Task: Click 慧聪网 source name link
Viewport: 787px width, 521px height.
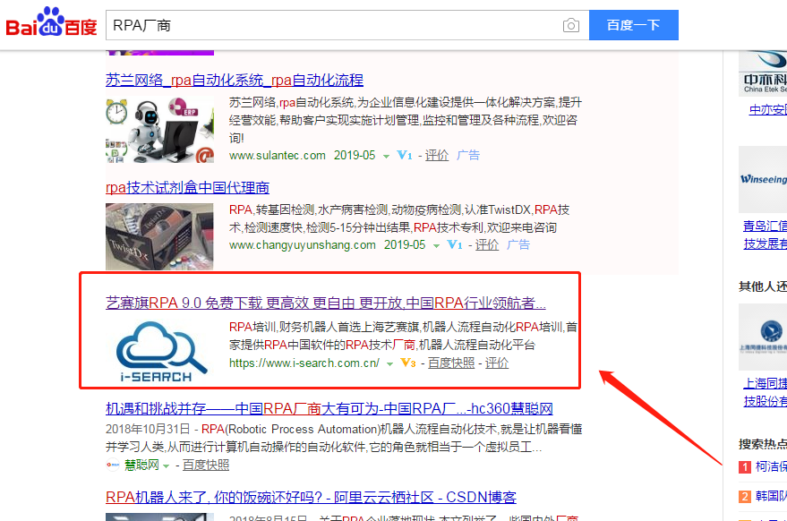Action: tap(141, 465)
